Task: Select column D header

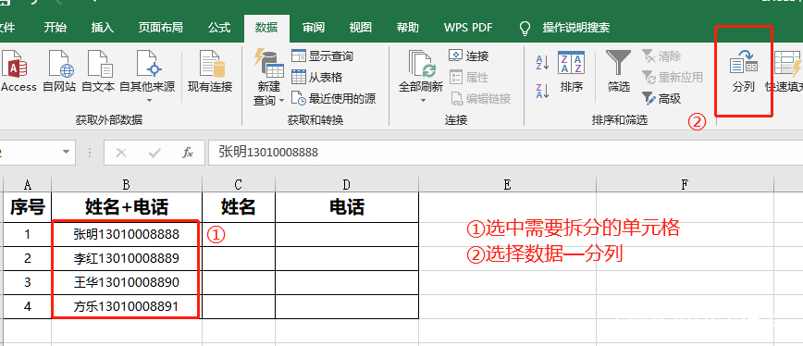Action: point(347,185)
